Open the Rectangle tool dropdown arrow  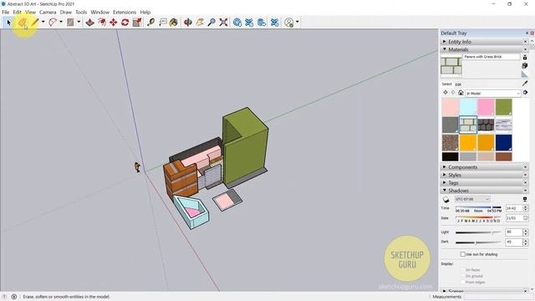tap(79, 23)
